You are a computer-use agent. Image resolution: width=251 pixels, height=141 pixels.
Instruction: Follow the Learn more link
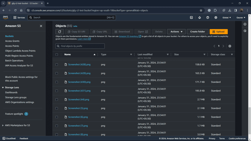83,39
